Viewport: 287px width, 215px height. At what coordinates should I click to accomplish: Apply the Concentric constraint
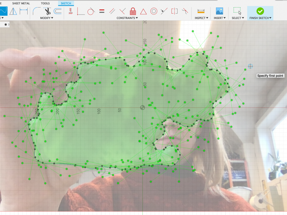coord(154,11)
